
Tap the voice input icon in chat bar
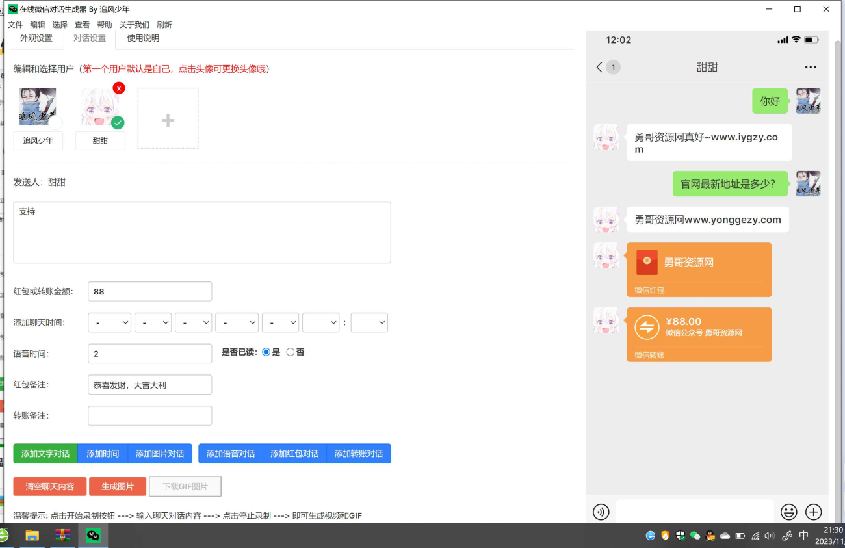click(601, 512)
